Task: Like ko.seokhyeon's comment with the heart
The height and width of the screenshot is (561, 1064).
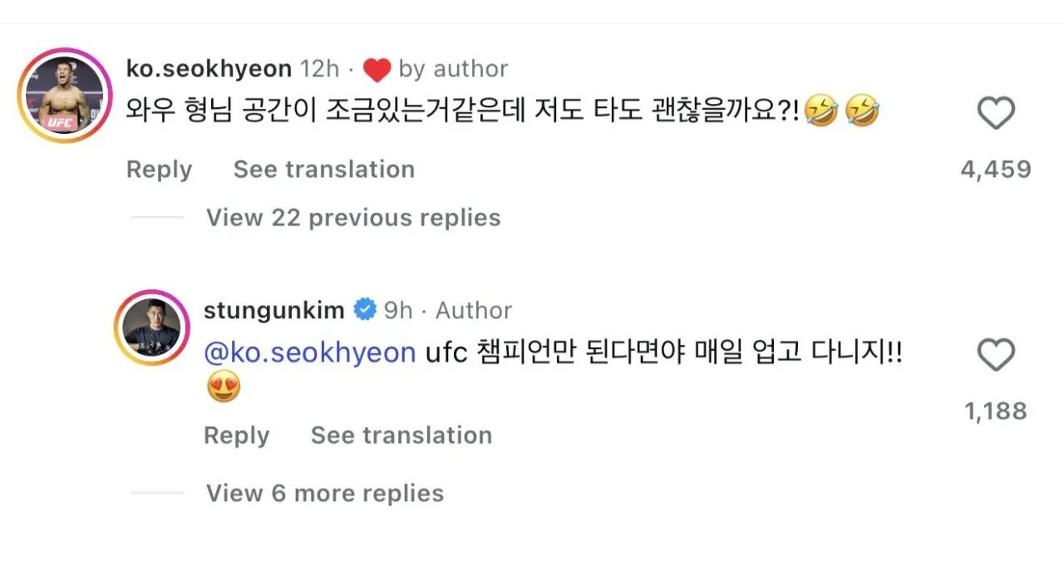Action: 995,114
